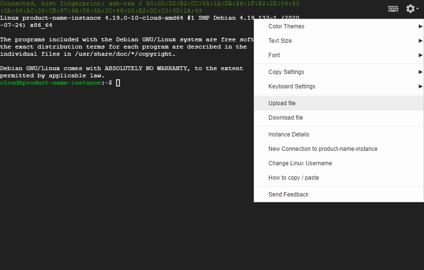
Task: Select Upload file from the menu
Action: tap(282, 103)
